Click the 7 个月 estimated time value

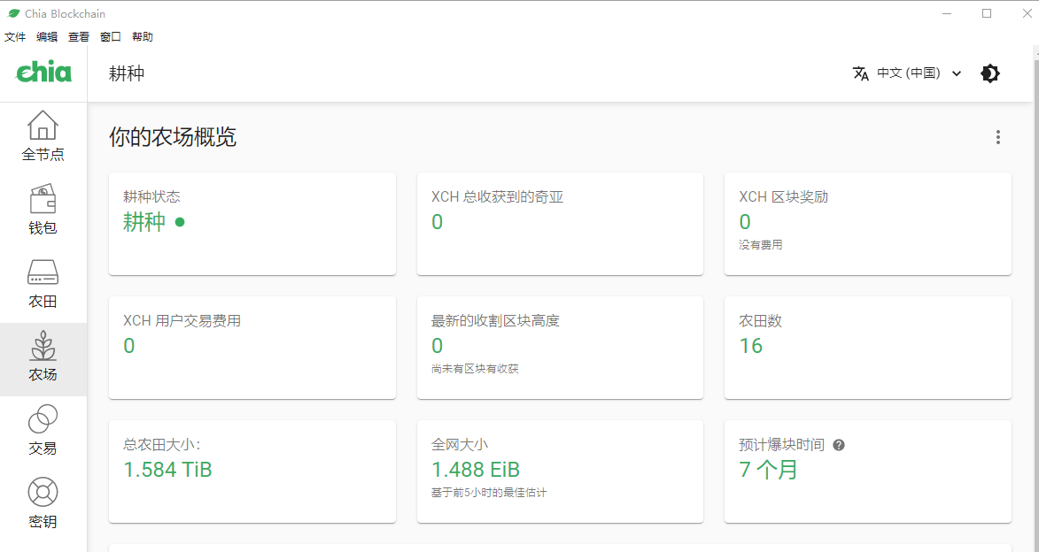769,470
